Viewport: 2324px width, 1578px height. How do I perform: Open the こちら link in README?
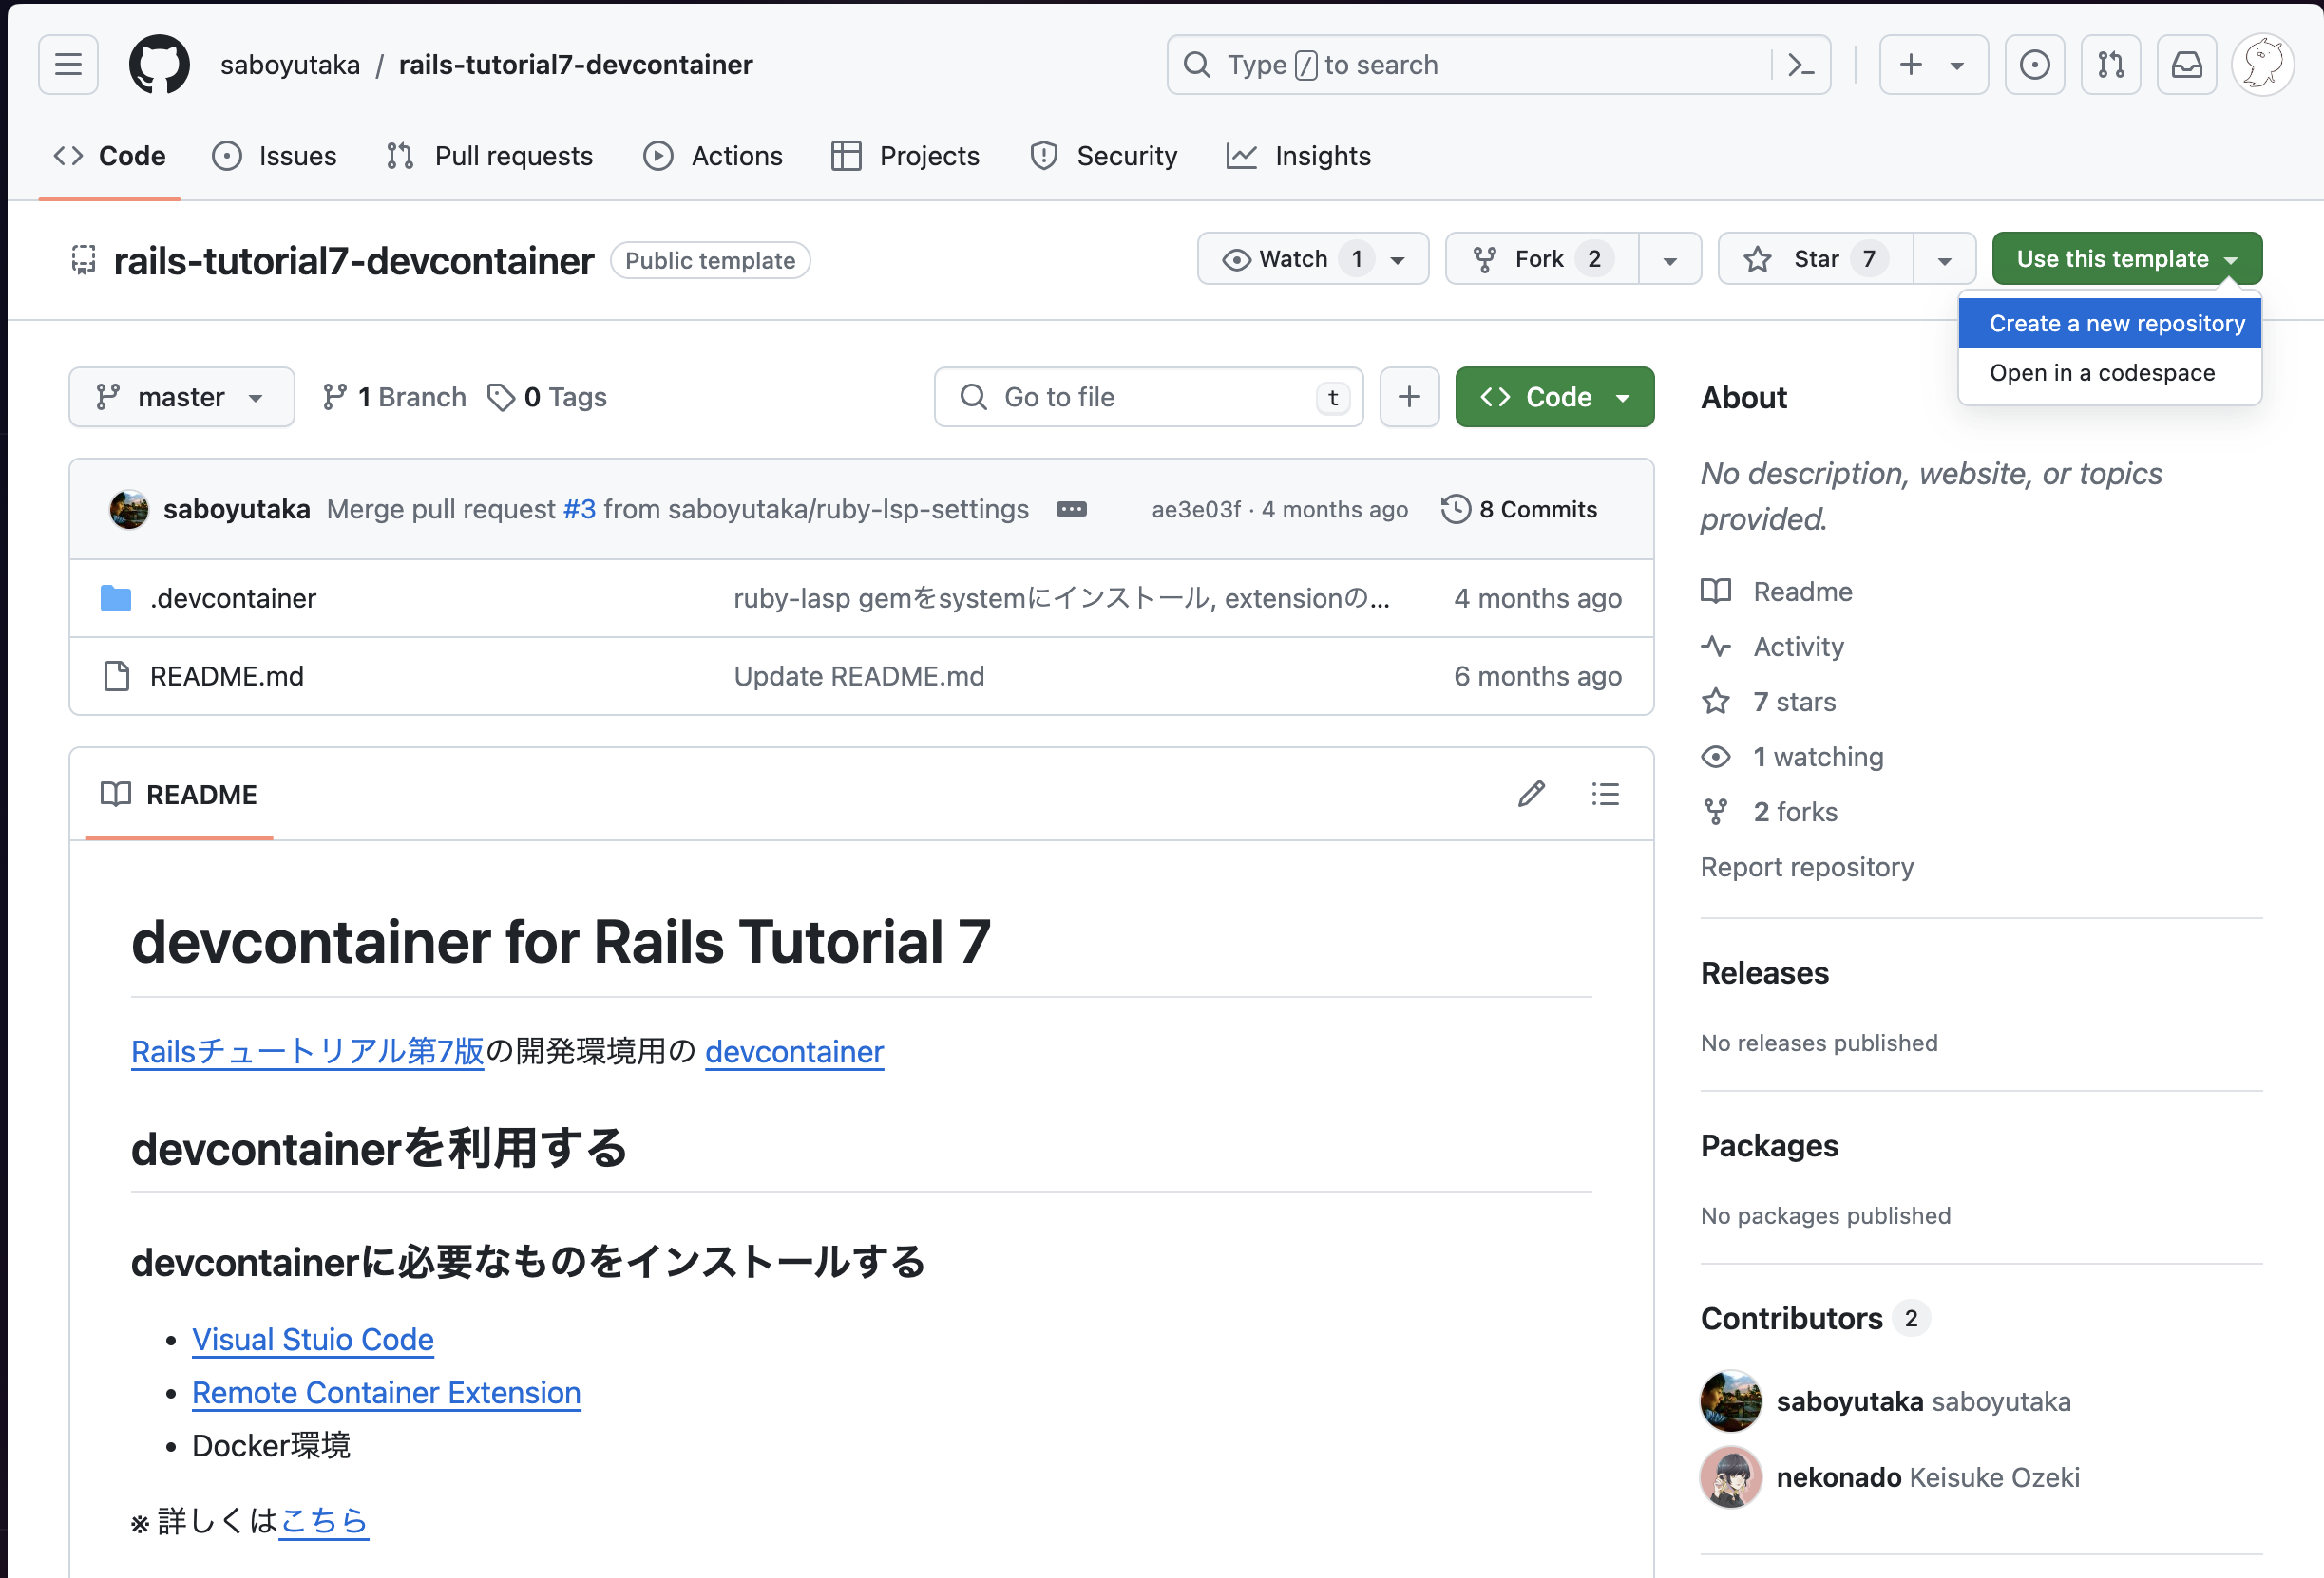(x=324, y=1520)
